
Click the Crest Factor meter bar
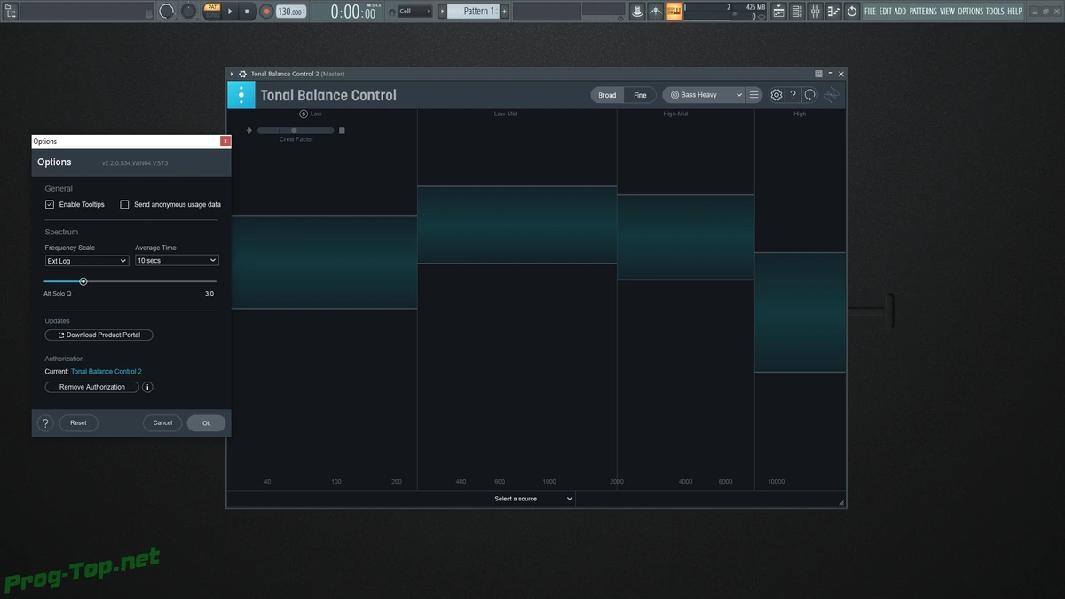click(x=296, y=130)
